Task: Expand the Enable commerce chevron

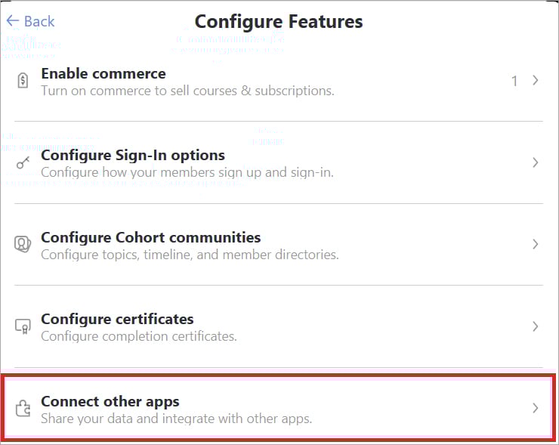Action: (535, 81)
